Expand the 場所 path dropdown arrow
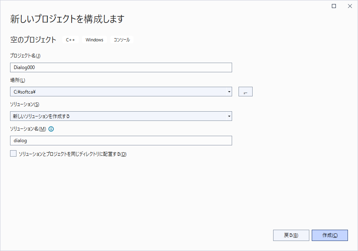The height and width of the screenshot is (251, 358). point(229,92)
